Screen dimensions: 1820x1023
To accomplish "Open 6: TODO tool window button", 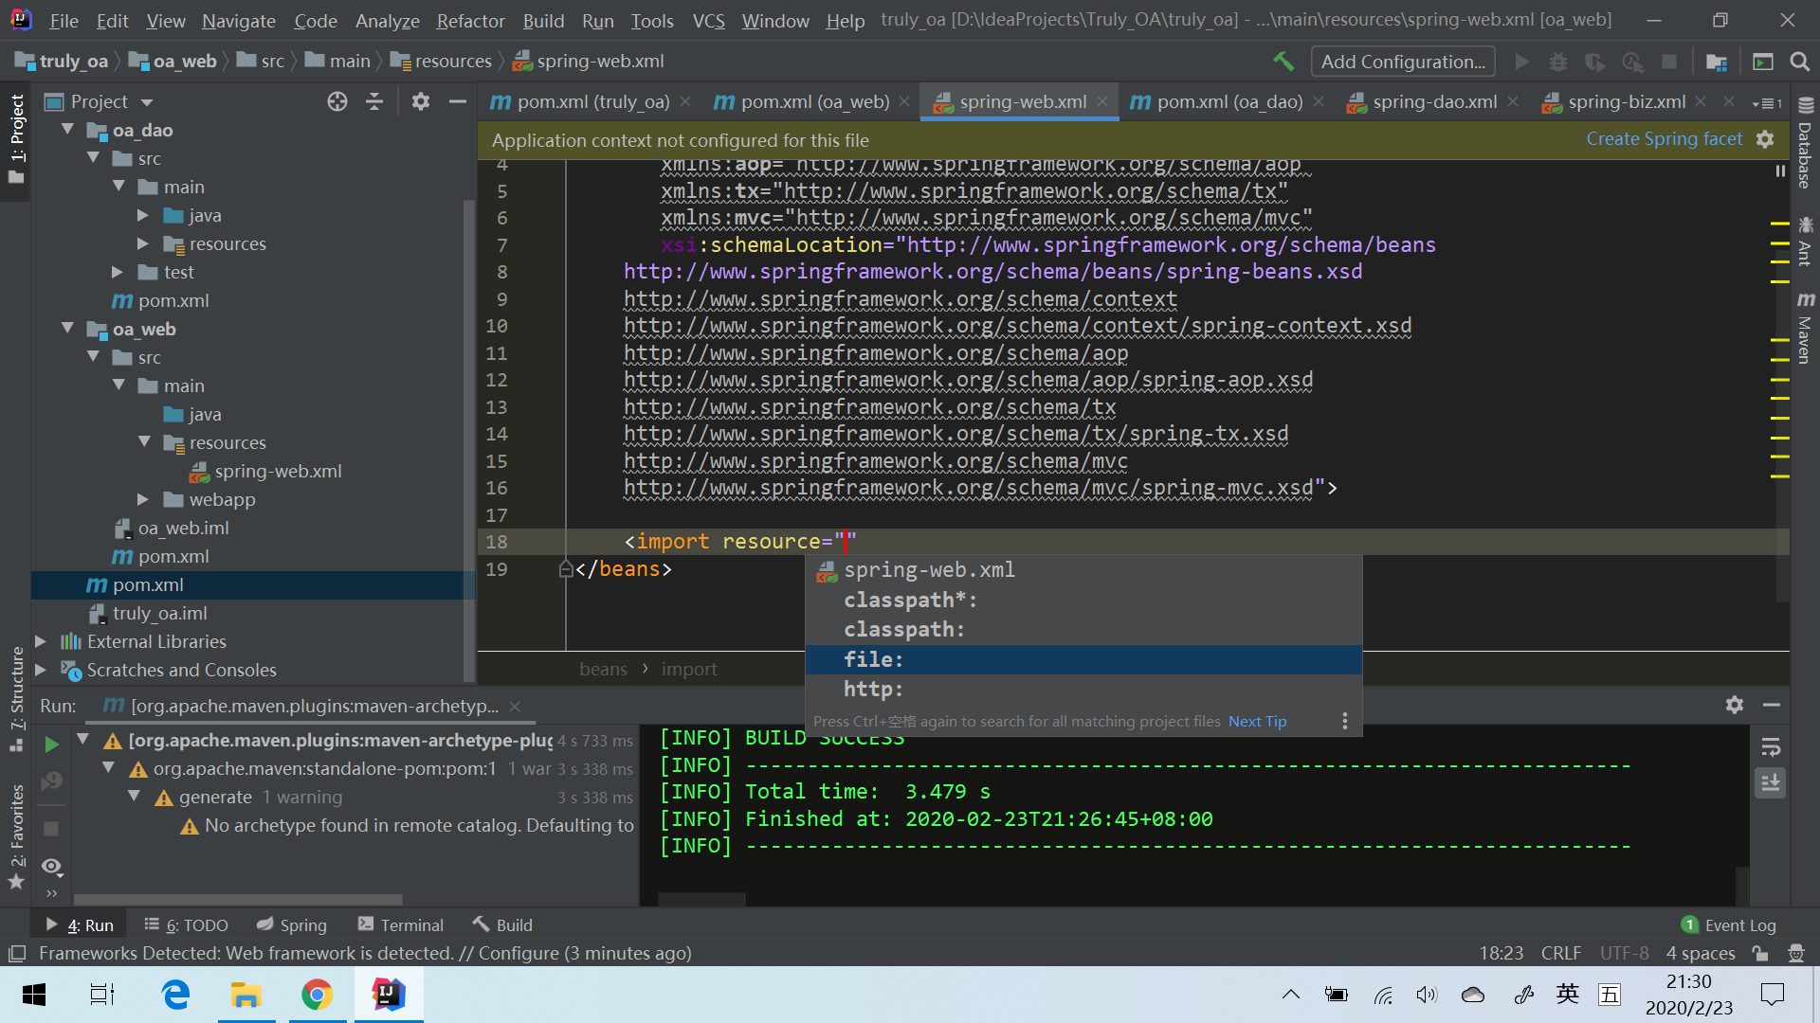I will pyautogui.click(x=186, y=924).
